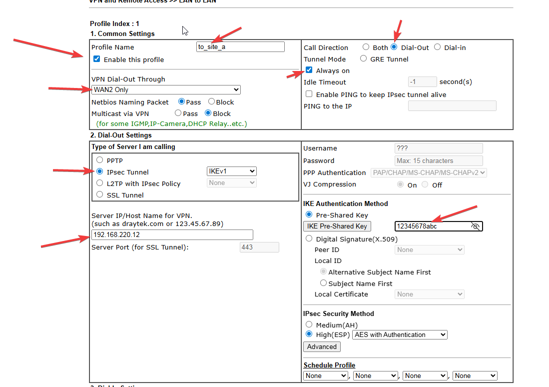549x387 pixels.
Task: Open the fourth Schedule Profile dropdown
Action: tap(475, 376)
